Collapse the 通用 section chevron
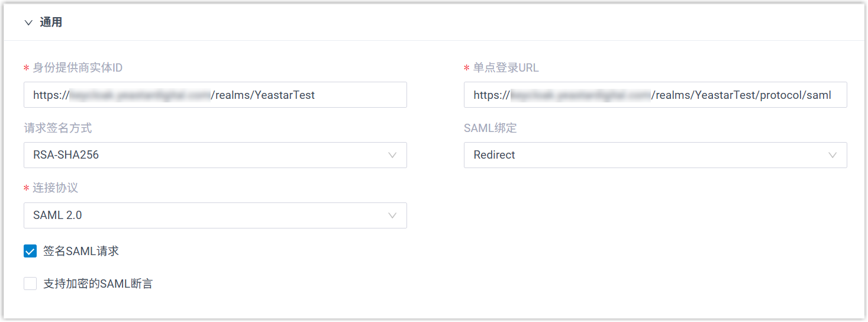The image size is (868, 322). [28, 23]
